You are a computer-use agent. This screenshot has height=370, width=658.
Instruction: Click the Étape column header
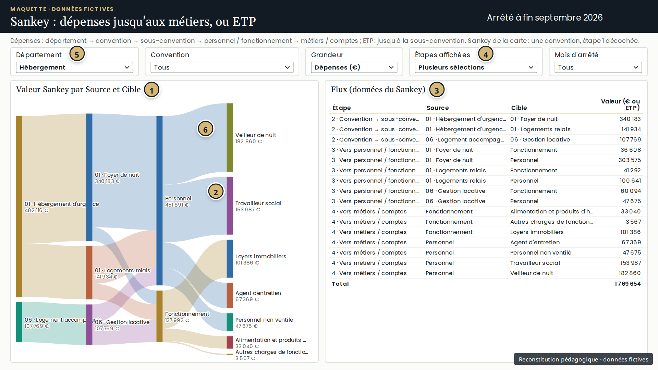tap(342, 108)
